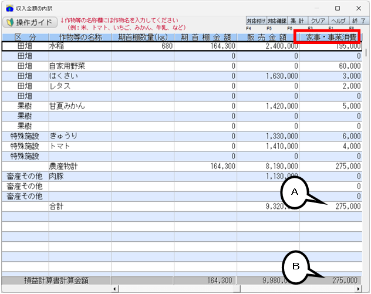Select the 作物等の名称 column header
The width and height of the screenshot is (371, 294).
(x=80, y=37)
